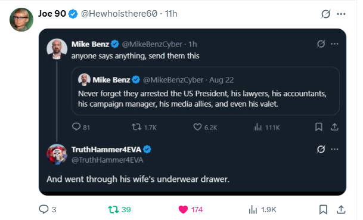Click the reply icon showing 81 replies
The height and width of the screenshot is (220, 363).
[x=76, y=127]
